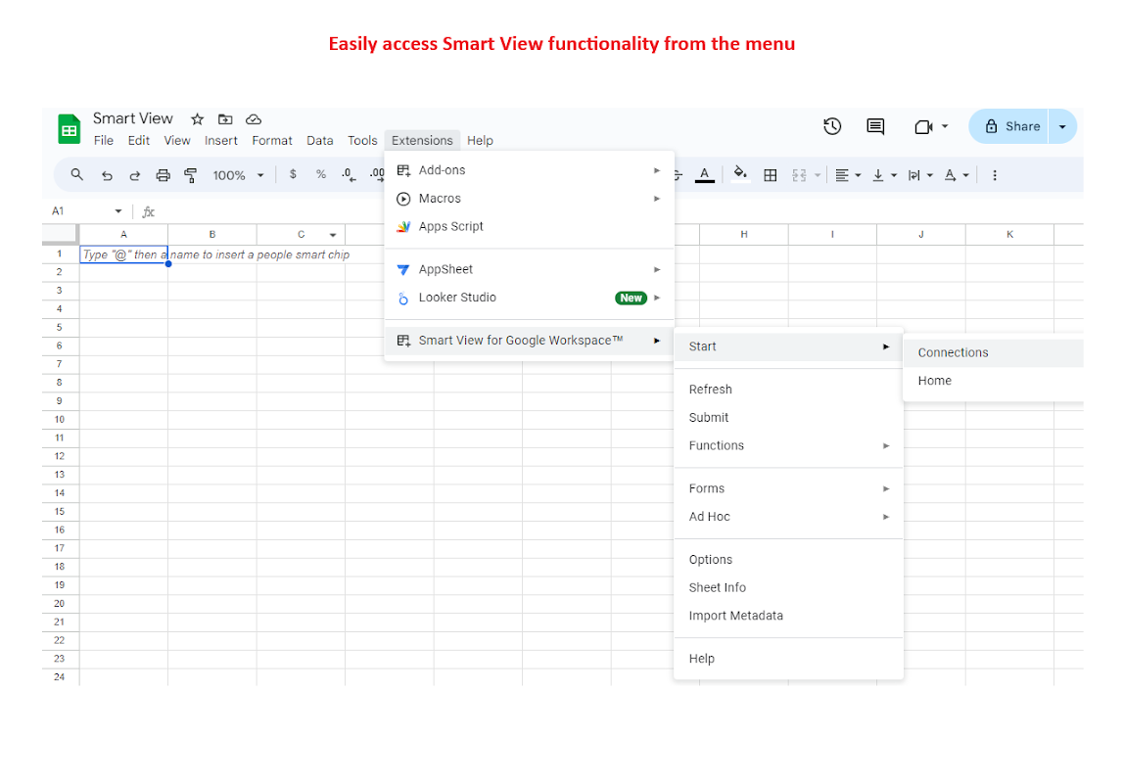Open the Format menu
This screenshot has width=1123, height=783.
tap(272, 140)
